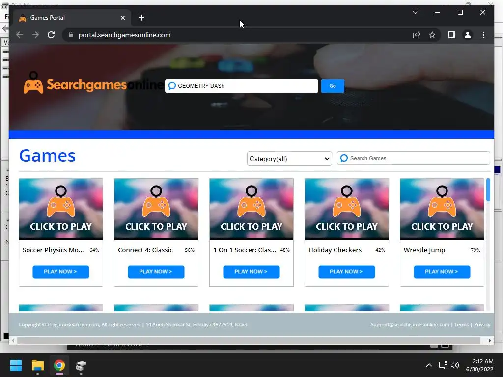Screen dimensions: 503x377
Task: Open the Terms link in footer
Action: pos(461,325)
